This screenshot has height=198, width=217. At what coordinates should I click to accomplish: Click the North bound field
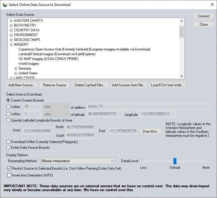pyautogui.click(x=80, y=127)
